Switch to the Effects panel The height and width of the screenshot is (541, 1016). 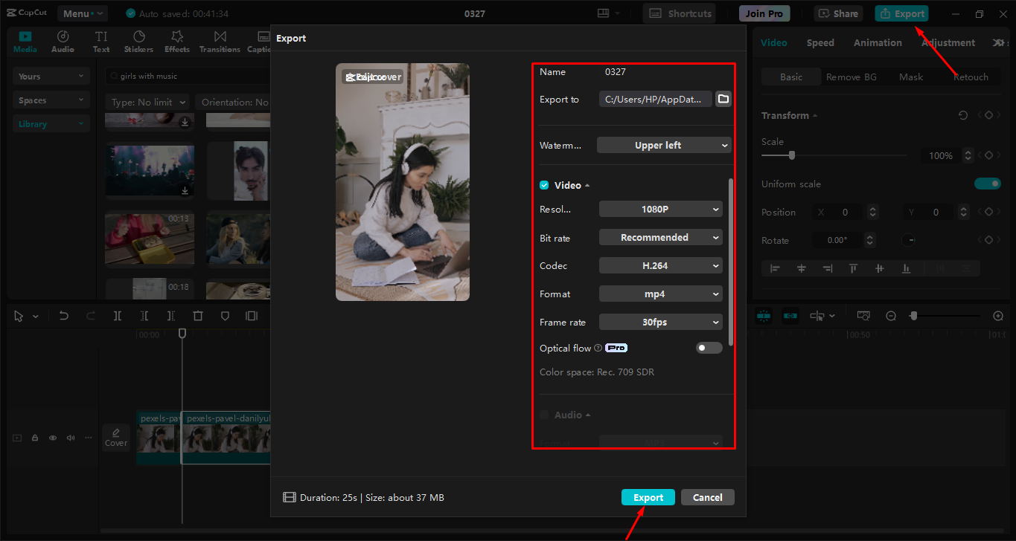coord(176,41)
